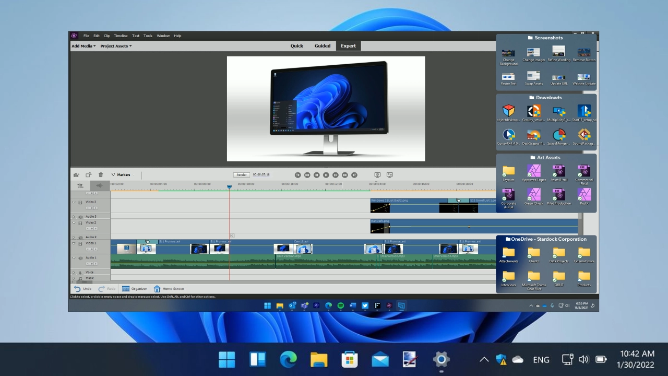Click the Render button
Viewport: 668px width, 376px height.
coord(241,175)
